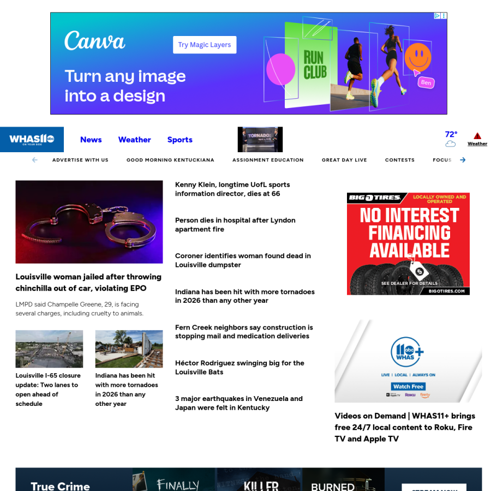Click the WHAS11+ promo banner image
Viewport: 491px width, 491px height.
pyautogui.click(x=408, y=361)
